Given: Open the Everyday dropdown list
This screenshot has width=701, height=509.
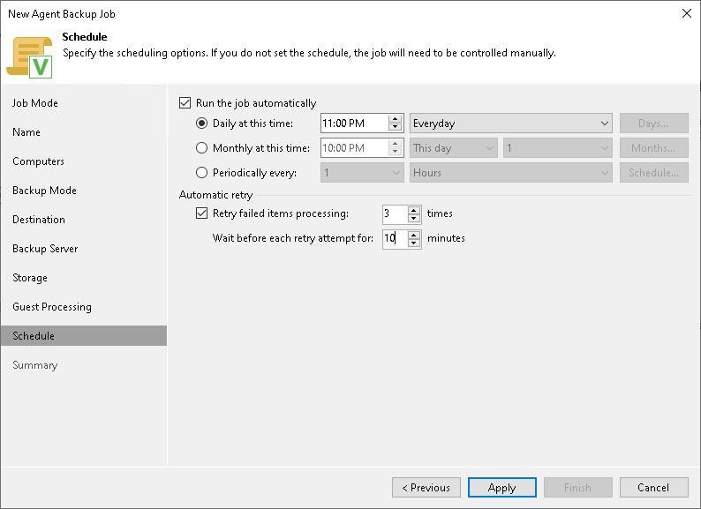Looking at the screenshot, I should 511,124.
